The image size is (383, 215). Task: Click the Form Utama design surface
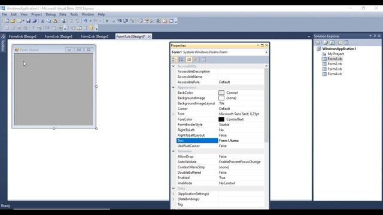pos(54,89)
